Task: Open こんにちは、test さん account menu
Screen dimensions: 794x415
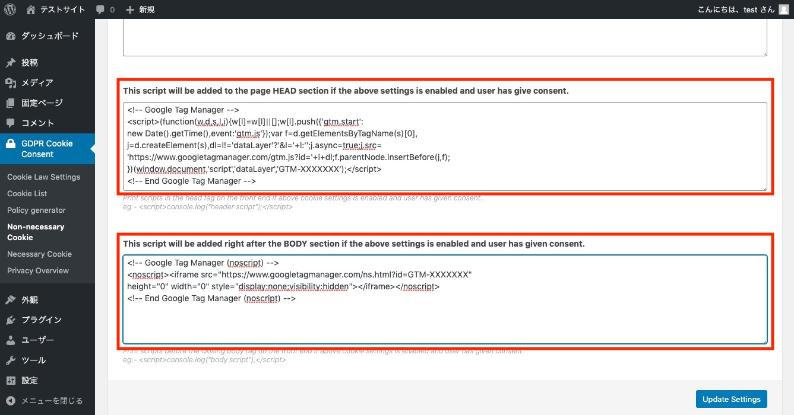Action: point(736,9)
